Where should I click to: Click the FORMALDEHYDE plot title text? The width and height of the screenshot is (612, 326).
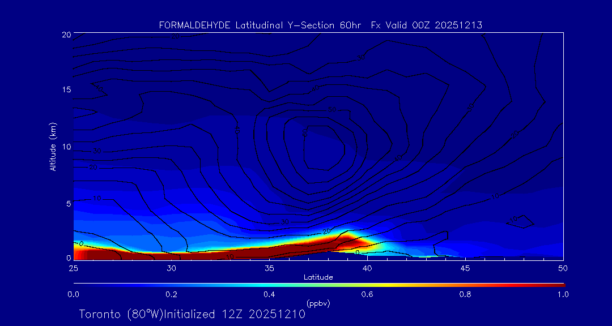pyautogui.click(x=320, y=25)
